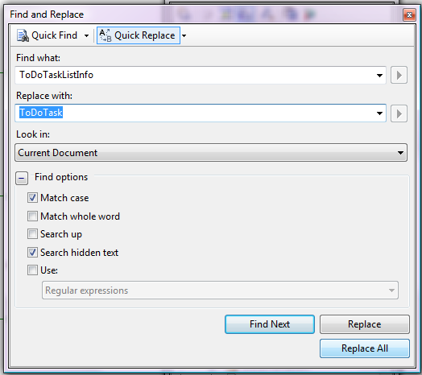This screenshot has height=375, width=422.
Task: Click inside the Find what text field
Action: pyautogui.click(x=197, y=75)
